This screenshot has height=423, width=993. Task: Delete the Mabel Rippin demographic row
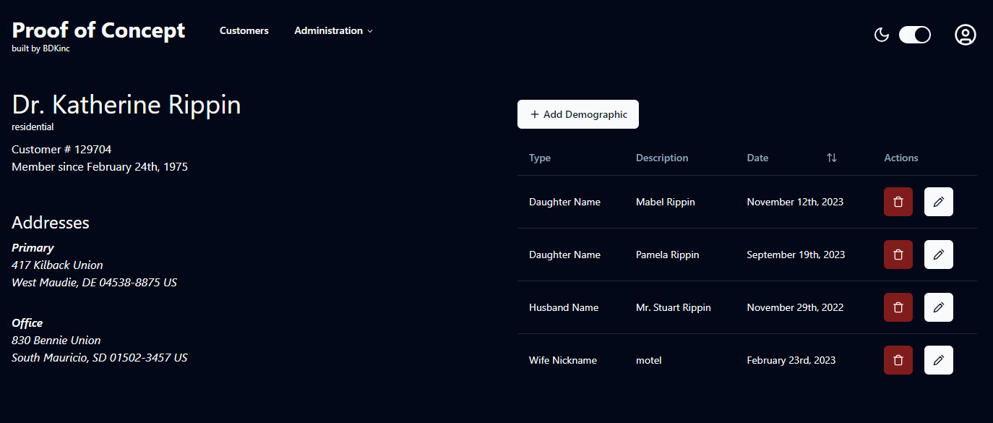898,202
